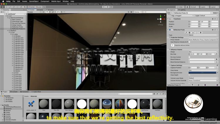Screen dimensions: 220x124
Task: Open the Shaded draw mode dropdown
Action: point(34,12)
